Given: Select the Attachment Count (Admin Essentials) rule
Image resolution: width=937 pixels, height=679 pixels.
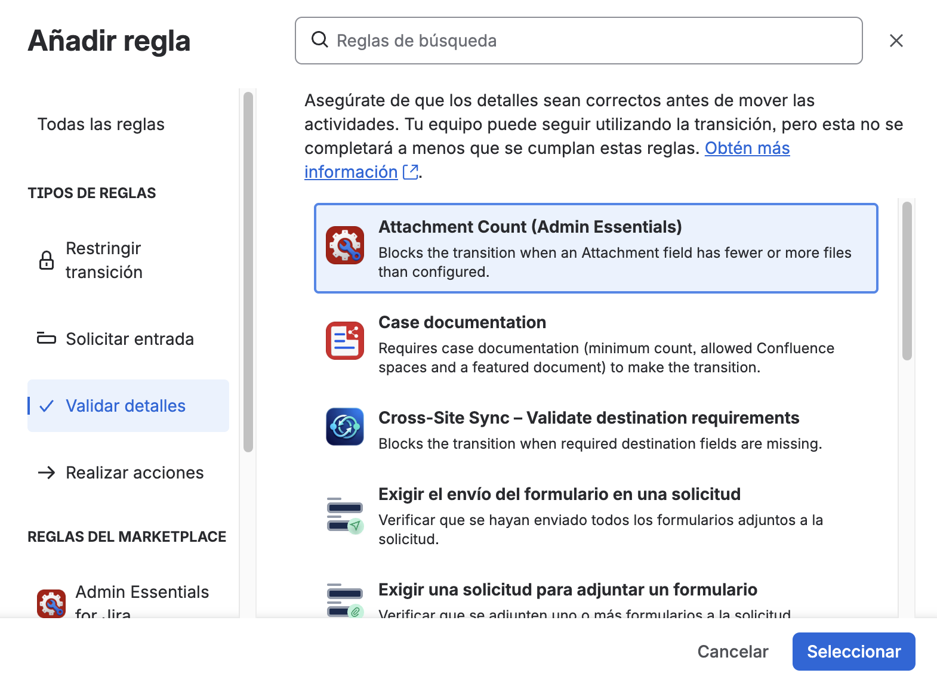Looking at the screenshot, I should pos(596,248).
